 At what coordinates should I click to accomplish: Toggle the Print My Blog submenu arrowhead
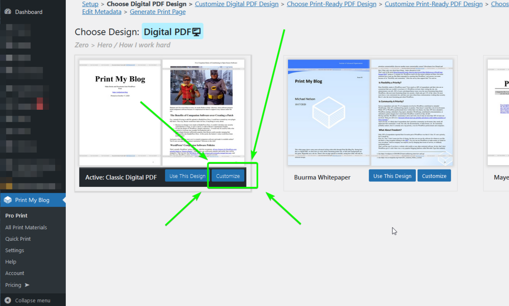(x=63, y=200)
